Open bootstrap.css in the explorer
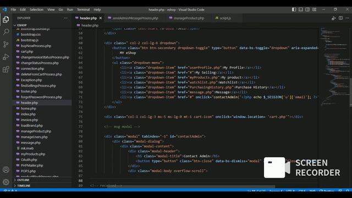 tap(31, 34)
